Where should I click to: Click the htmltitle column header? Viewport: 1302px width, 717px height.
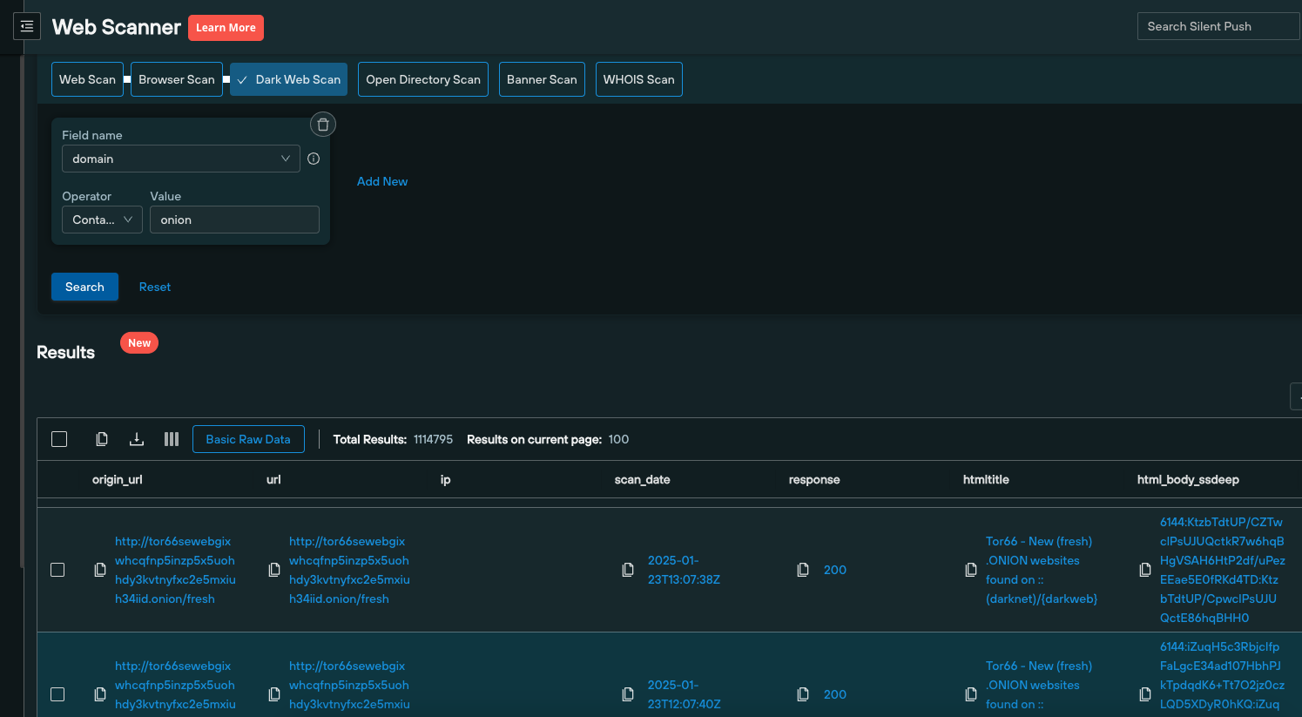tap(986, 479)
